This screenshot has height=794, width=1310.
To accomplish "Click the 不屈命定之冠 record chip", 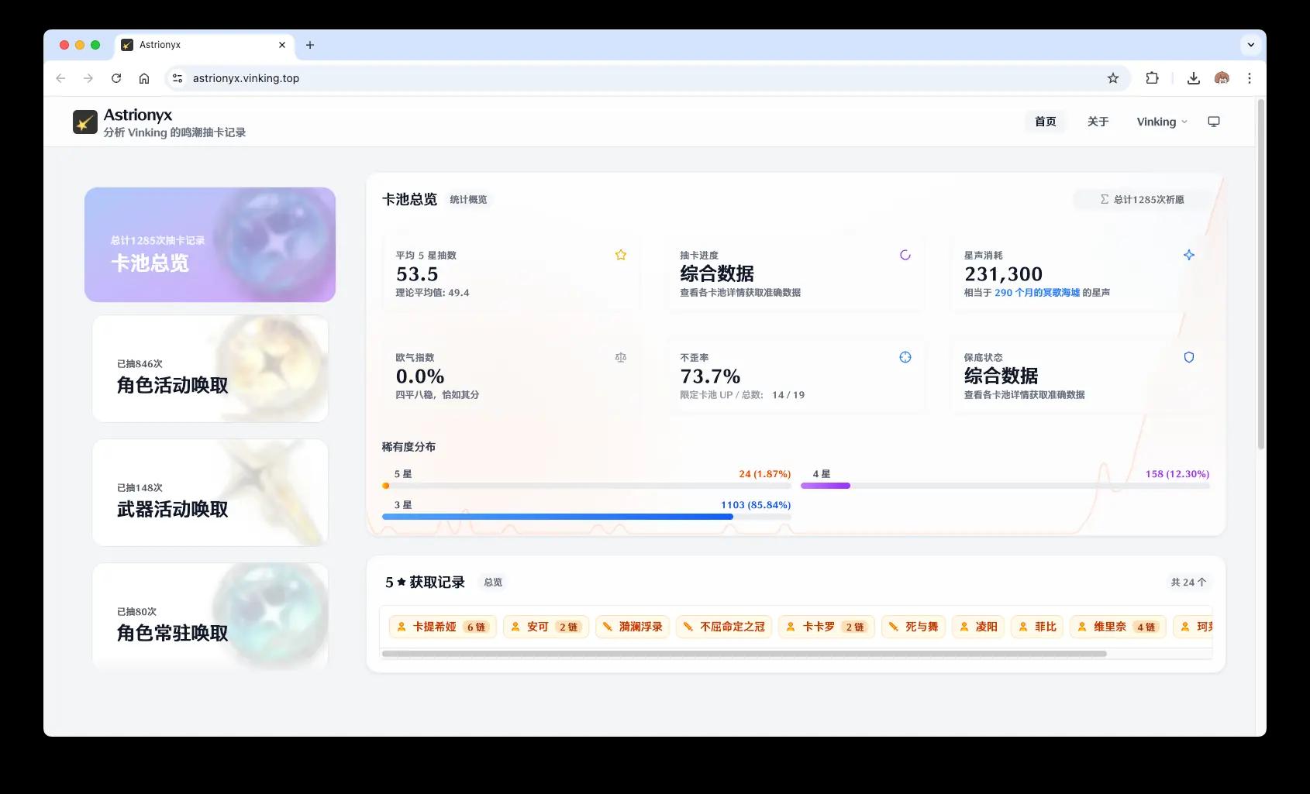I will tap(723, 627).
